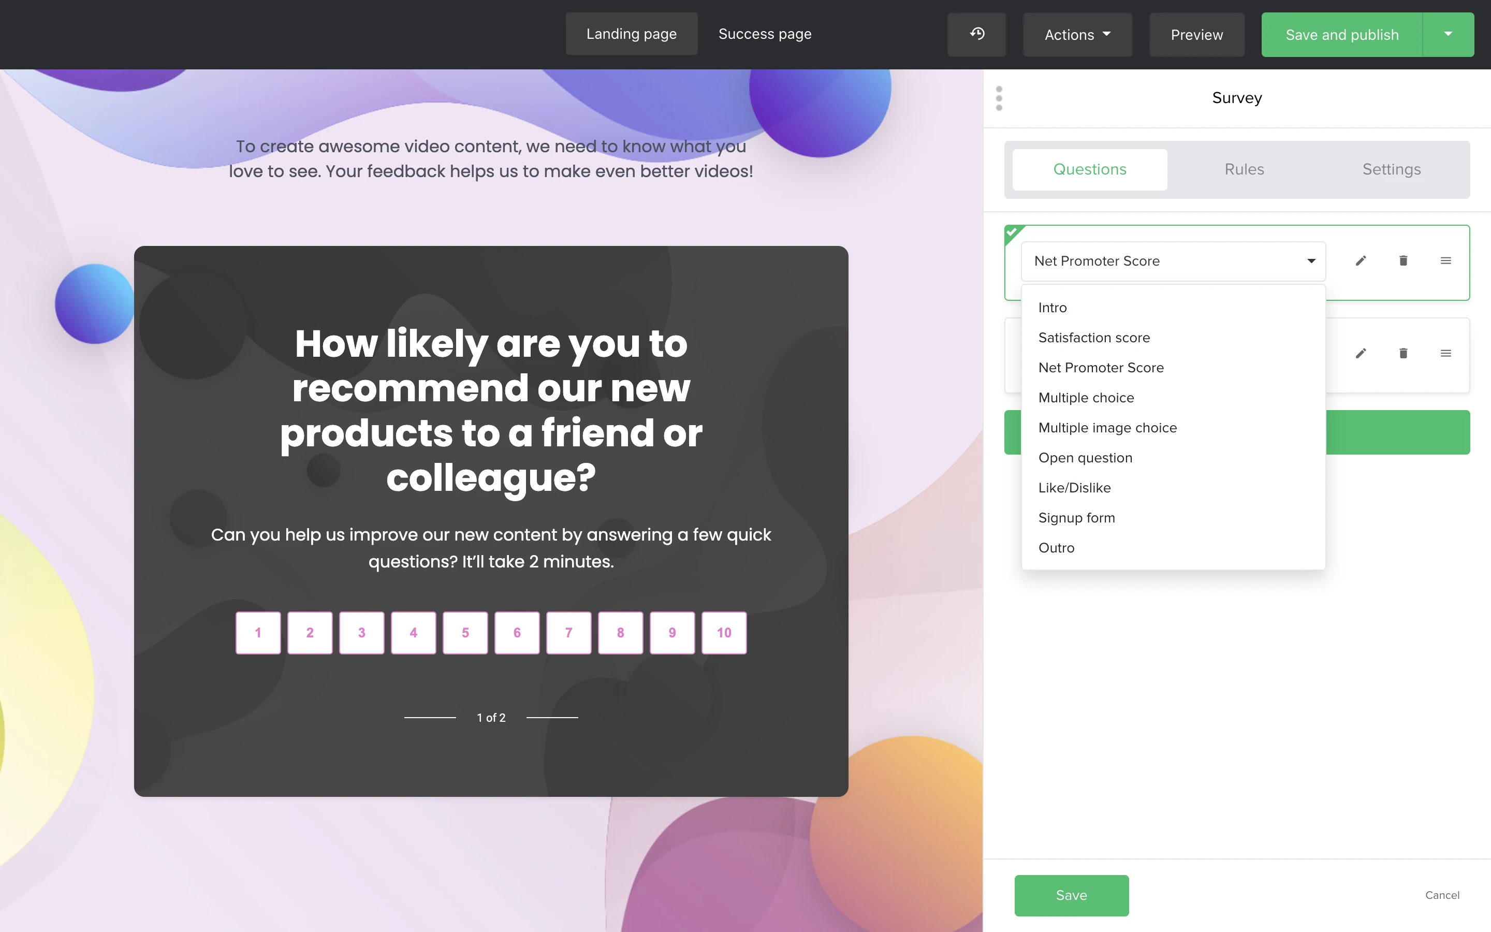Click the second question's trash icon
The height and width of the screenshot is (932, 1491).
coord(1403,353)
